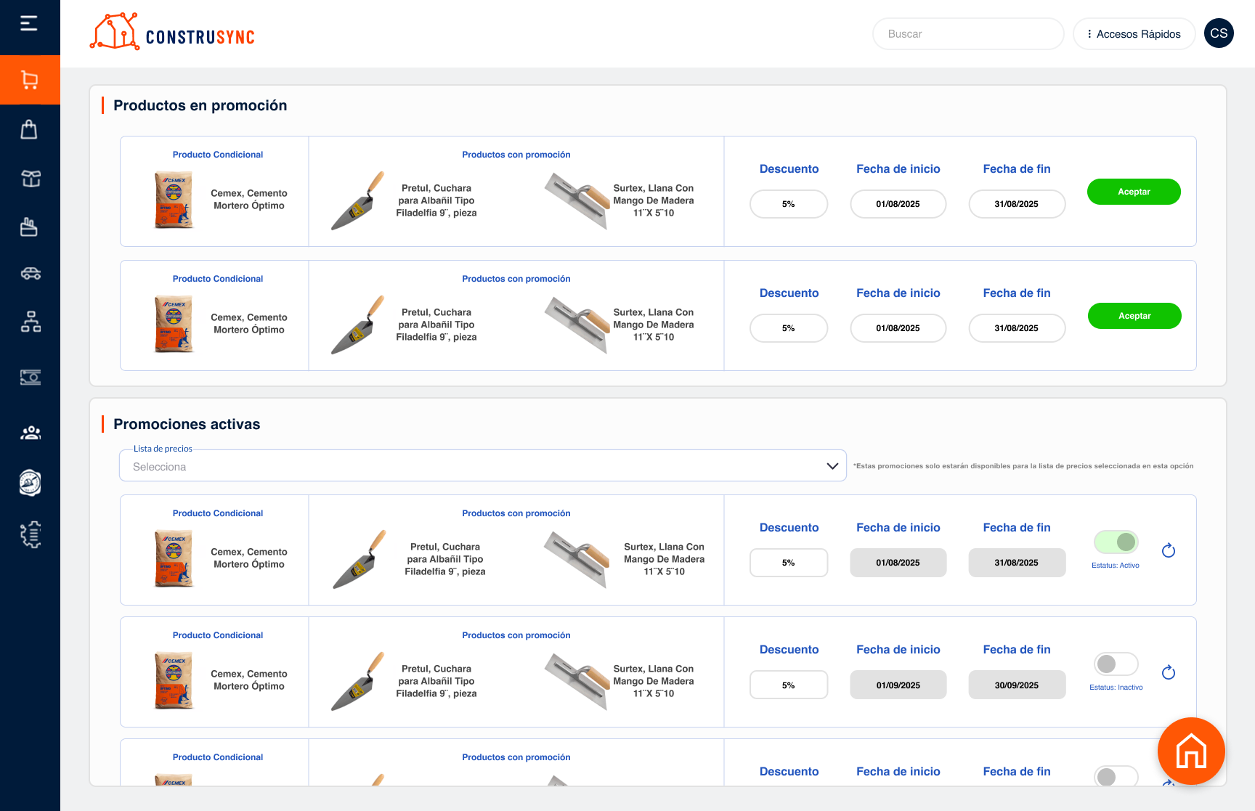Click 'Estatus: Activo' label
The width and height of the screenshot is (1255, 811).
pos(1116,566)
